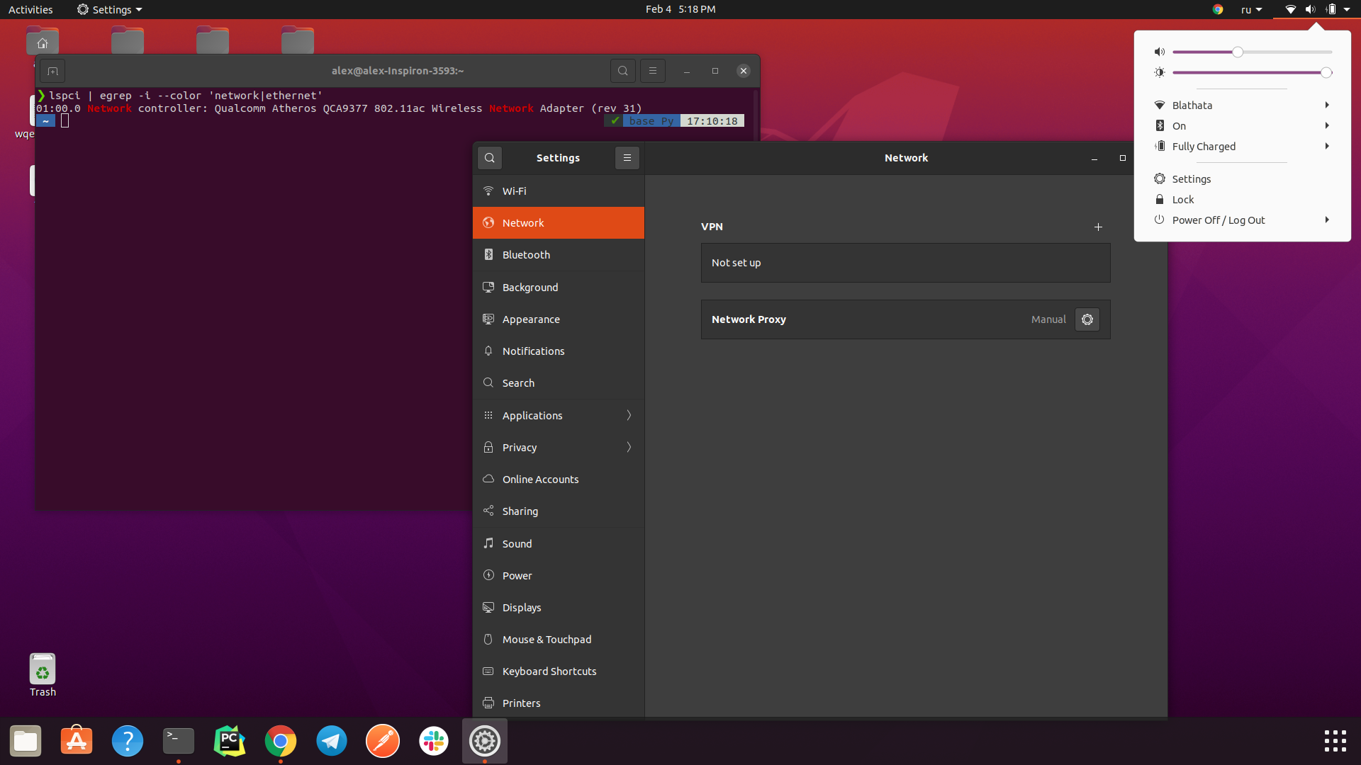
Task: Launch Files from the dock
Action: [x=26, y=741]
